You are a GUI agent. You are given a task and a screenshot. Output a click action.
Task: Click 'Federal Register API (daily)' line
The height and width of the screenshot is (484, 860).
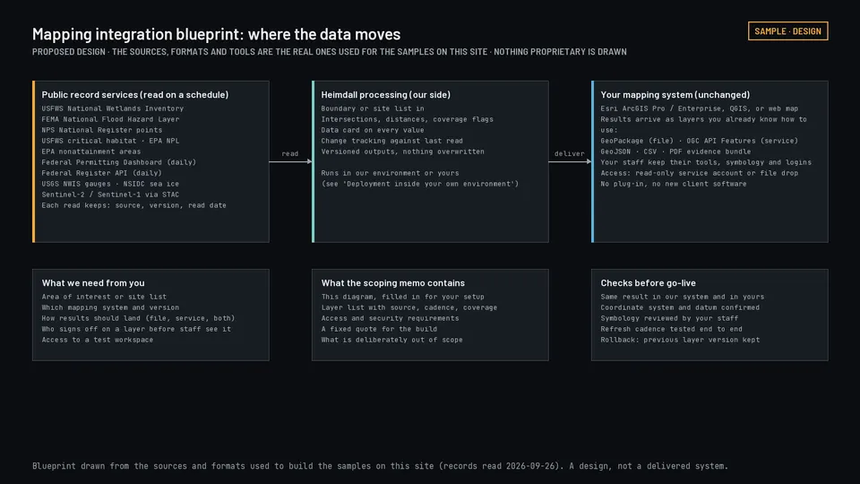coord(102,173)
